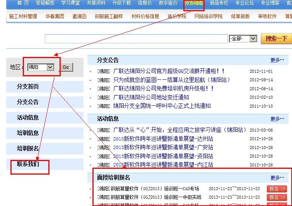This screenshot has width=292, height=206.
Task: Open 2013新软件跨年巡讲 内江站 link
Action: pos(163,165)
